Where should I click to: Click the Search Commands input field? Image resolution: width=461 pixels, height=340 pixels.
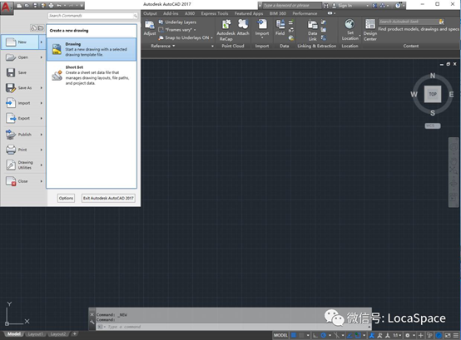[x=92, y=16]
